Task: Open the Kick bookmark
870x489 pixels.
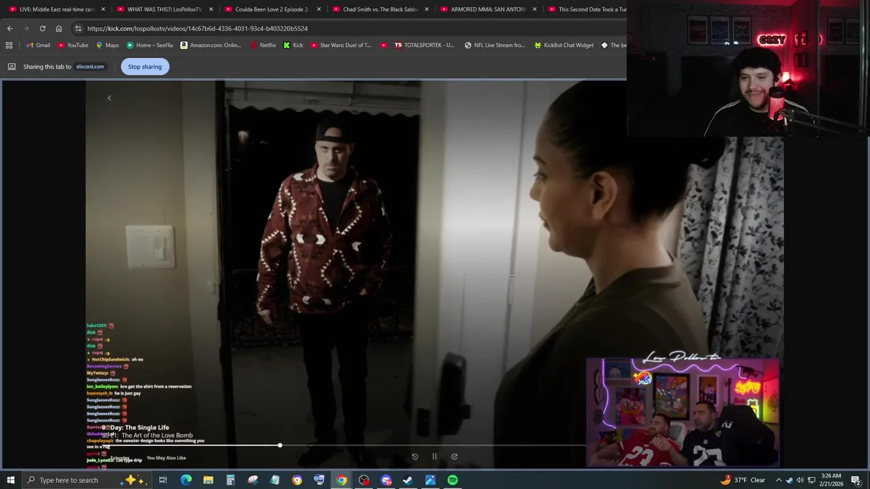Action: point(293,46)
